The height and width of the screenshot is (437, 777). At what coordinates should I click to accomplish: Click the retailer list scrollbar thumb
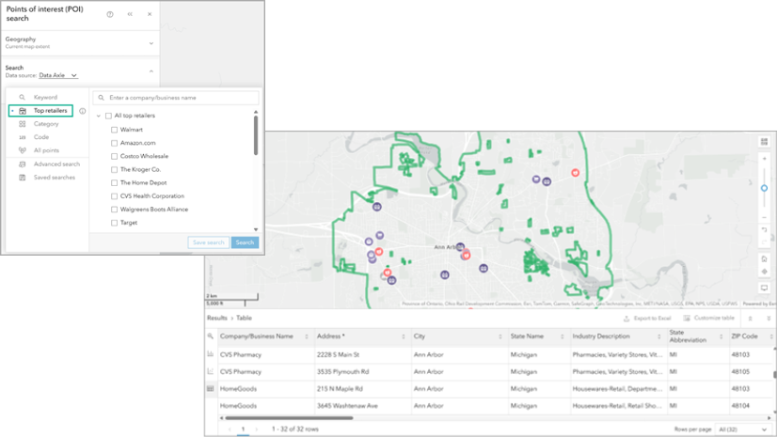pyautogui.click(x=256, y=135)
